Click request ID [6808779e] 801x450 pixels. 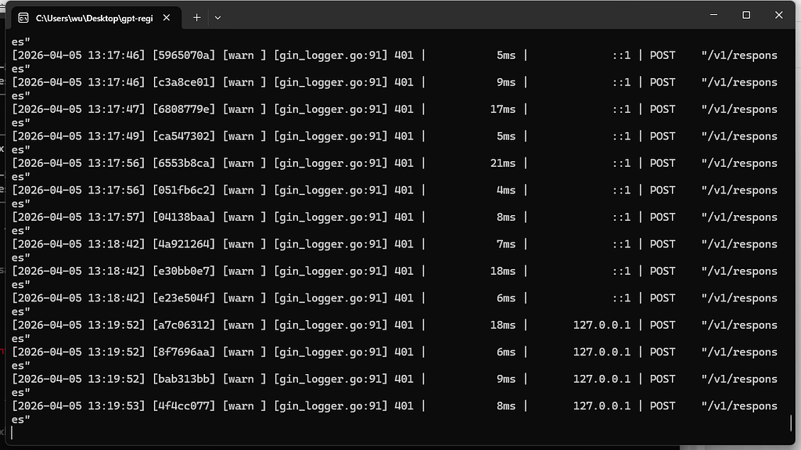184,110
